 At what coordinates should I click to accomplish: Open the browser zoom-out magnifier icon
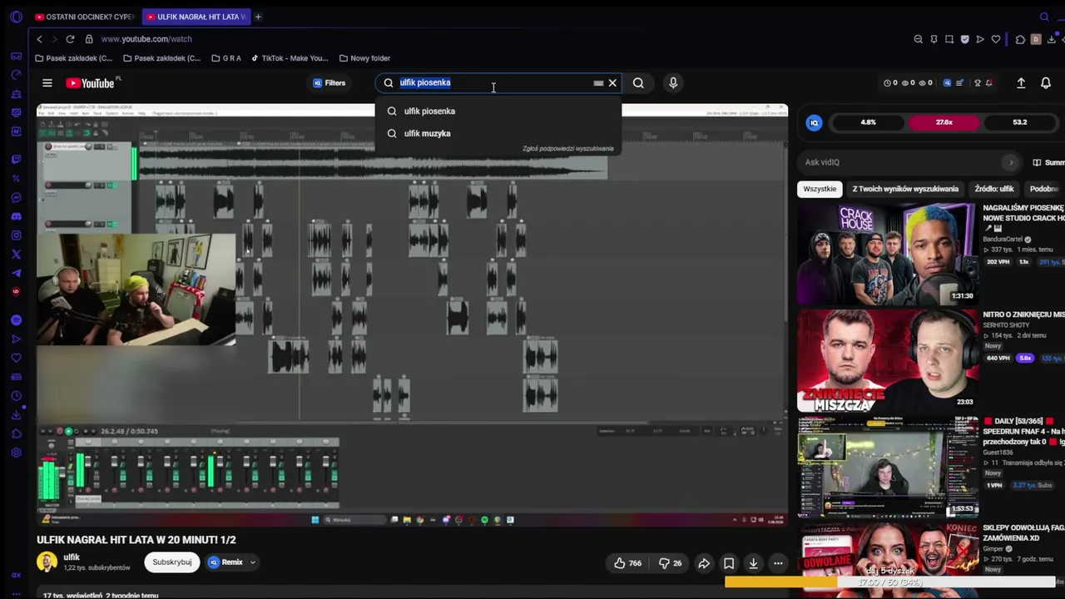[918, 39]
